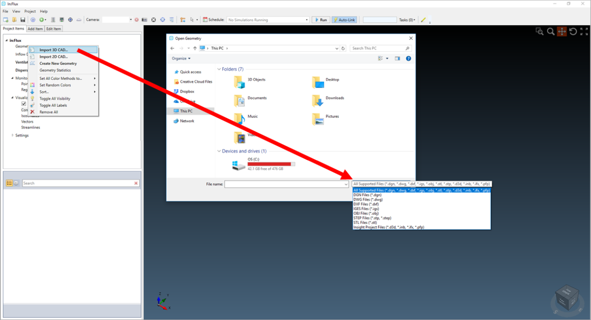Click the save disk icon in toolbar

click(22, 20)
